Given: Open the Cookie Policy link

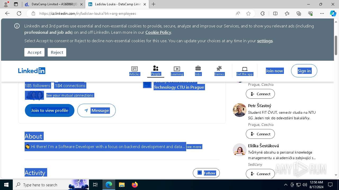Looking at the screenshot, I should click(x=158, y=32).
